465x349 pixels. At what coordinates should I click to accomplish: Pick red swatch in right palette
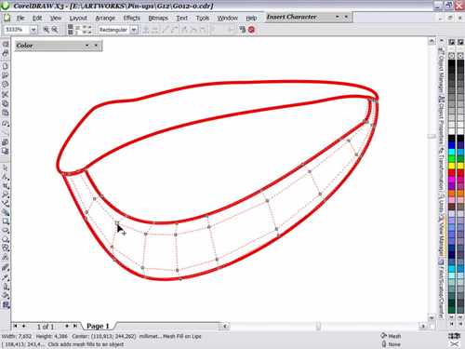click(x=460, y=173)
